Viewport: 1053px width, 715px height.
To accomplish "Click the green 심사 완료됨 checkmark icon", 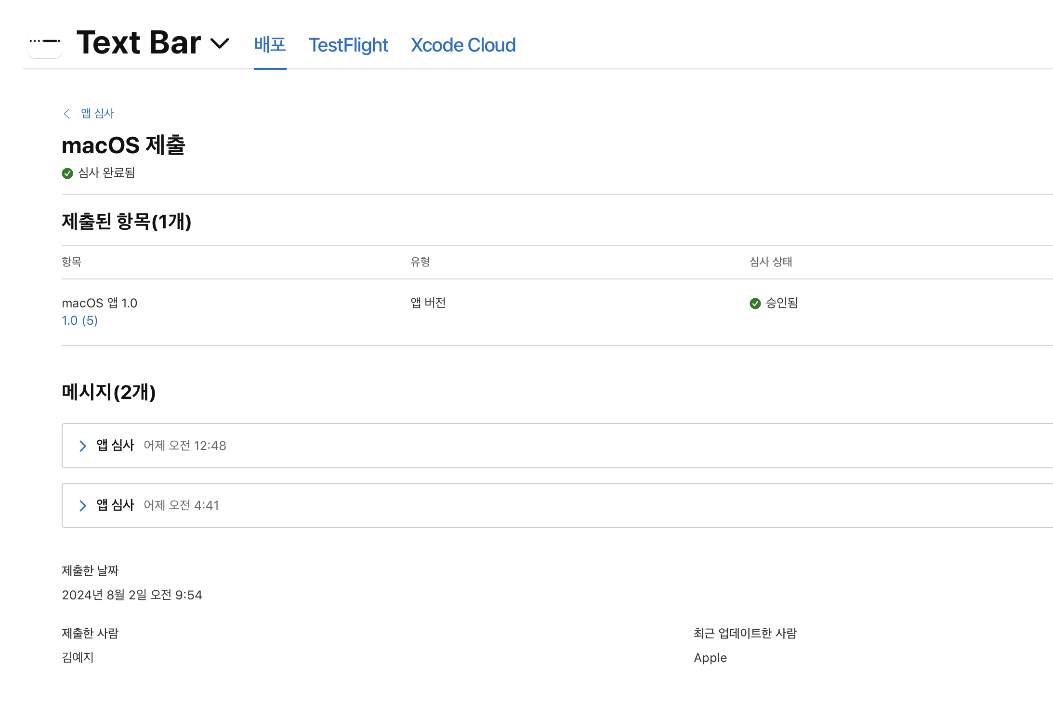I will [x=67, y=173].
